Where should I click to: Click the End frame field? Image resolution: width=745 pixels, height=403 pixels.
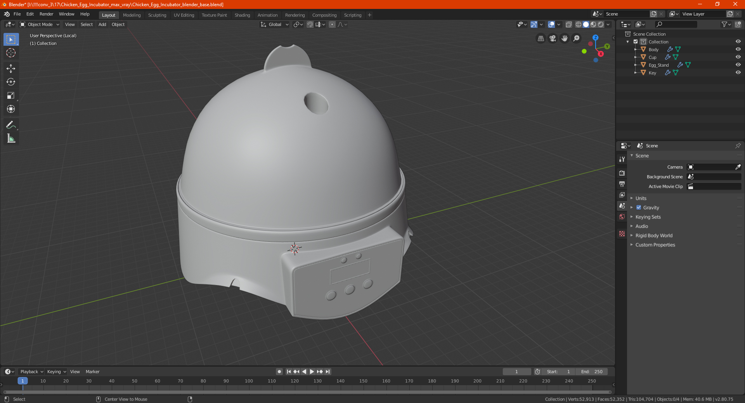pyautogui.click(x=592, y=372)
